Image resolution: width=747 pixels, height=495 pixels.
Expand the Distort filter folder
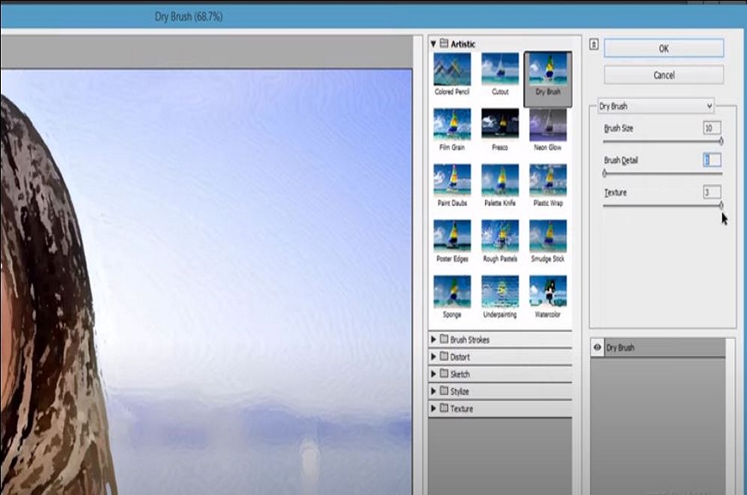(x=434, y=357)
